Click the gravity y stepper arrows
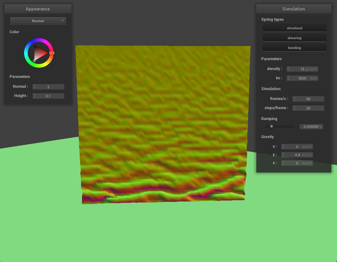 coord(283,155)
